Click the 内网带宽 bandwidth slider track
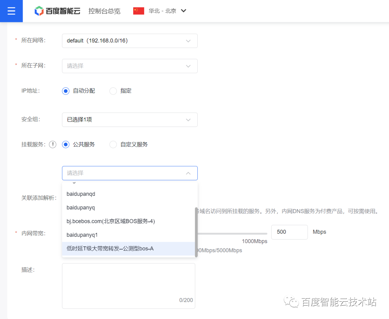This screenshot has width=389, height=319. click(x=232, y=233)
